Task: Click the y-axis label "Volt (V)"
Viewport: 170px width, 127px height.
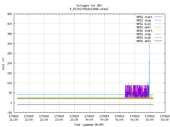Action: coord(3,63)
